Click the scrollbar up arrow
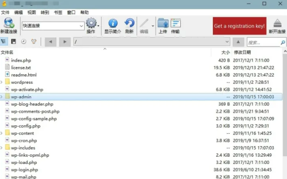 tap(285, 51)
